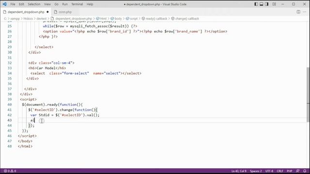The image size is (310, 174).
Task: Click the CRLF end-of-line indicator
Action: [280, 171]
